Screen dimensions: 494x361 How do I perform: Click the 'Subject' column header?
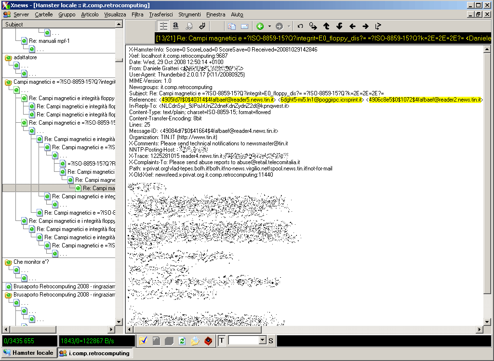pos(14,24)
